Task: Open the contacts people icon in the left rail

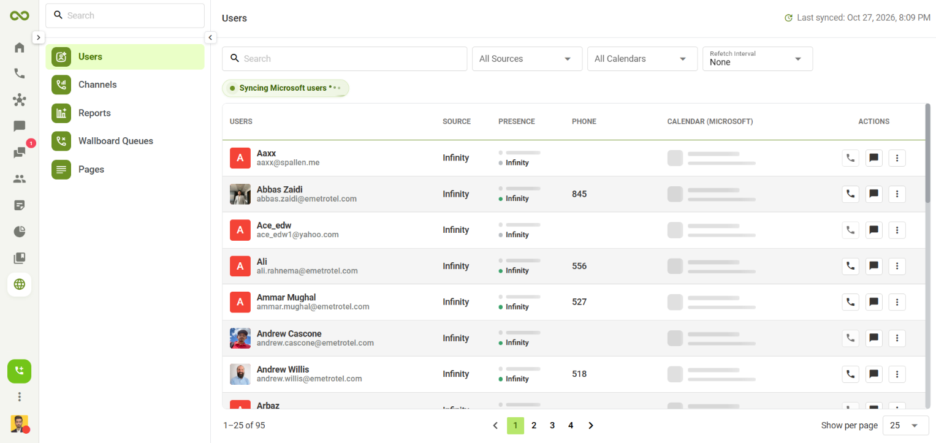Action: (x=20, y=179)
